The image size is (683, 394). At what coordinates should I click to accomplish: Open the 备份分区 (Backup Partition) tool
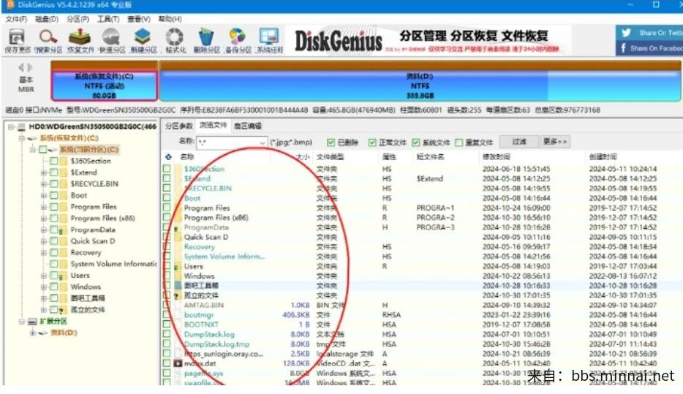click(237, 39)
